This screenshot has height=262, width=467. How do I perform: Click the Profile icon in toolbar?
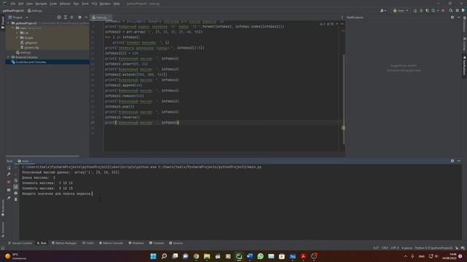coord(434,10)
